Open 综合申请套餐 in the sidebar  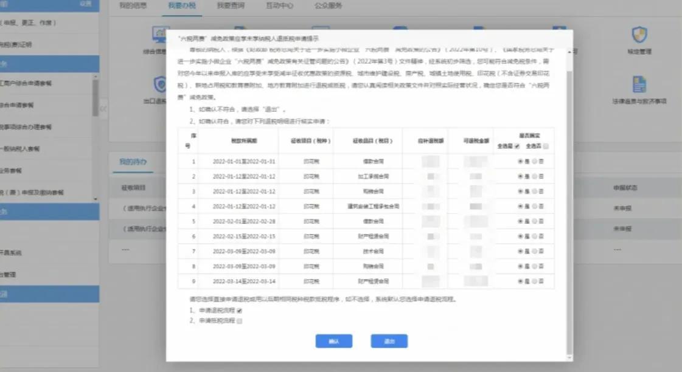tap(16, 105)
